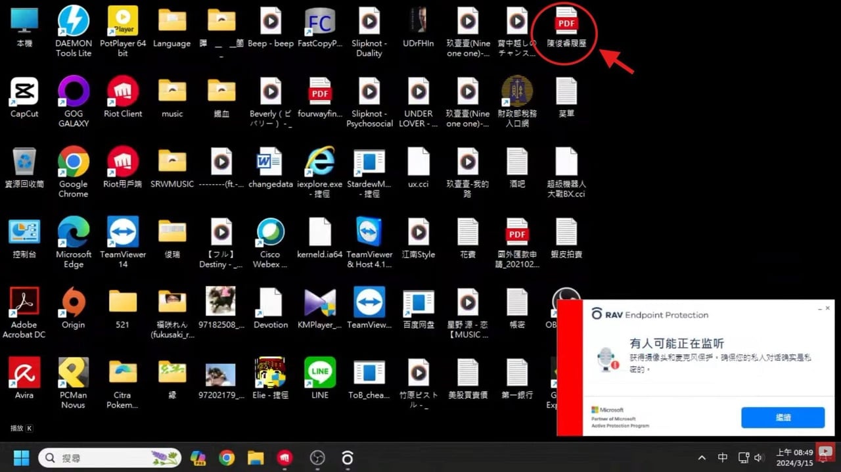Switch the 中 input method indicator
The image size is (841, 472).
point(723,458)
